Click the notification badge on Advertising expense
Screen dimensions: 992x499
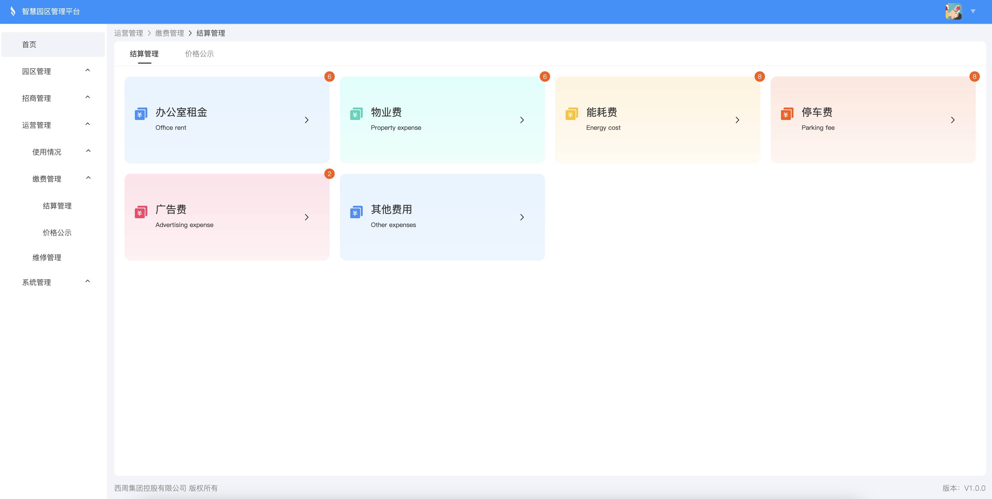click(x=329, y=174)
